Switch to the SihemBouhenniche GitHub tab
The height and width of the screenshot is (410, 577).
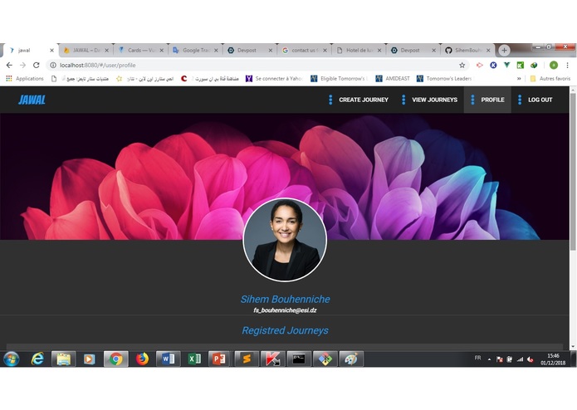pyautogui.click(x=468, y=51)
